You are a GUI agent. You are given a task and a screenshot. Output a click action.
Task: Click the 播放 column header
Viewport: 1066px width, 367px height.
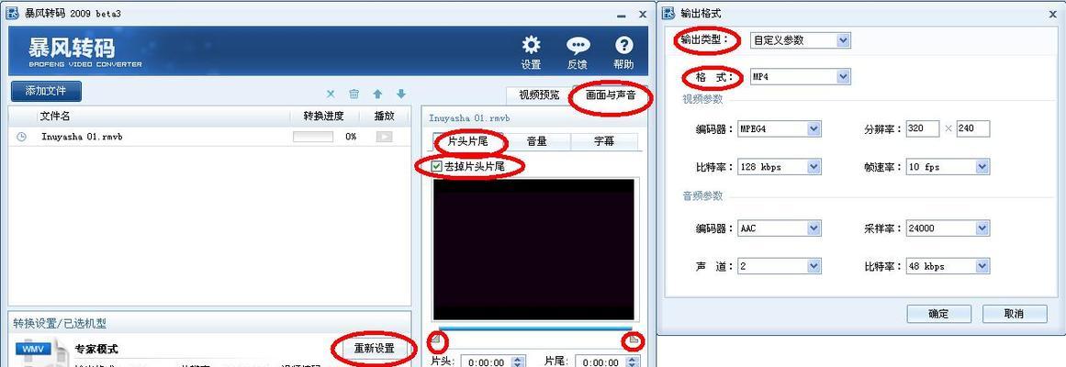pyautogui.click(x=384, y=117)
